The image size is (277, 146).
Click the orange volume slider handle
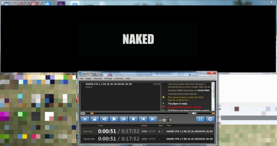pos(213,113)
